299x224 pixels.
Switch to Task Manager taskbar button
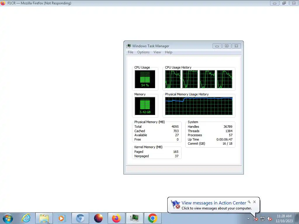click(135, 218)
